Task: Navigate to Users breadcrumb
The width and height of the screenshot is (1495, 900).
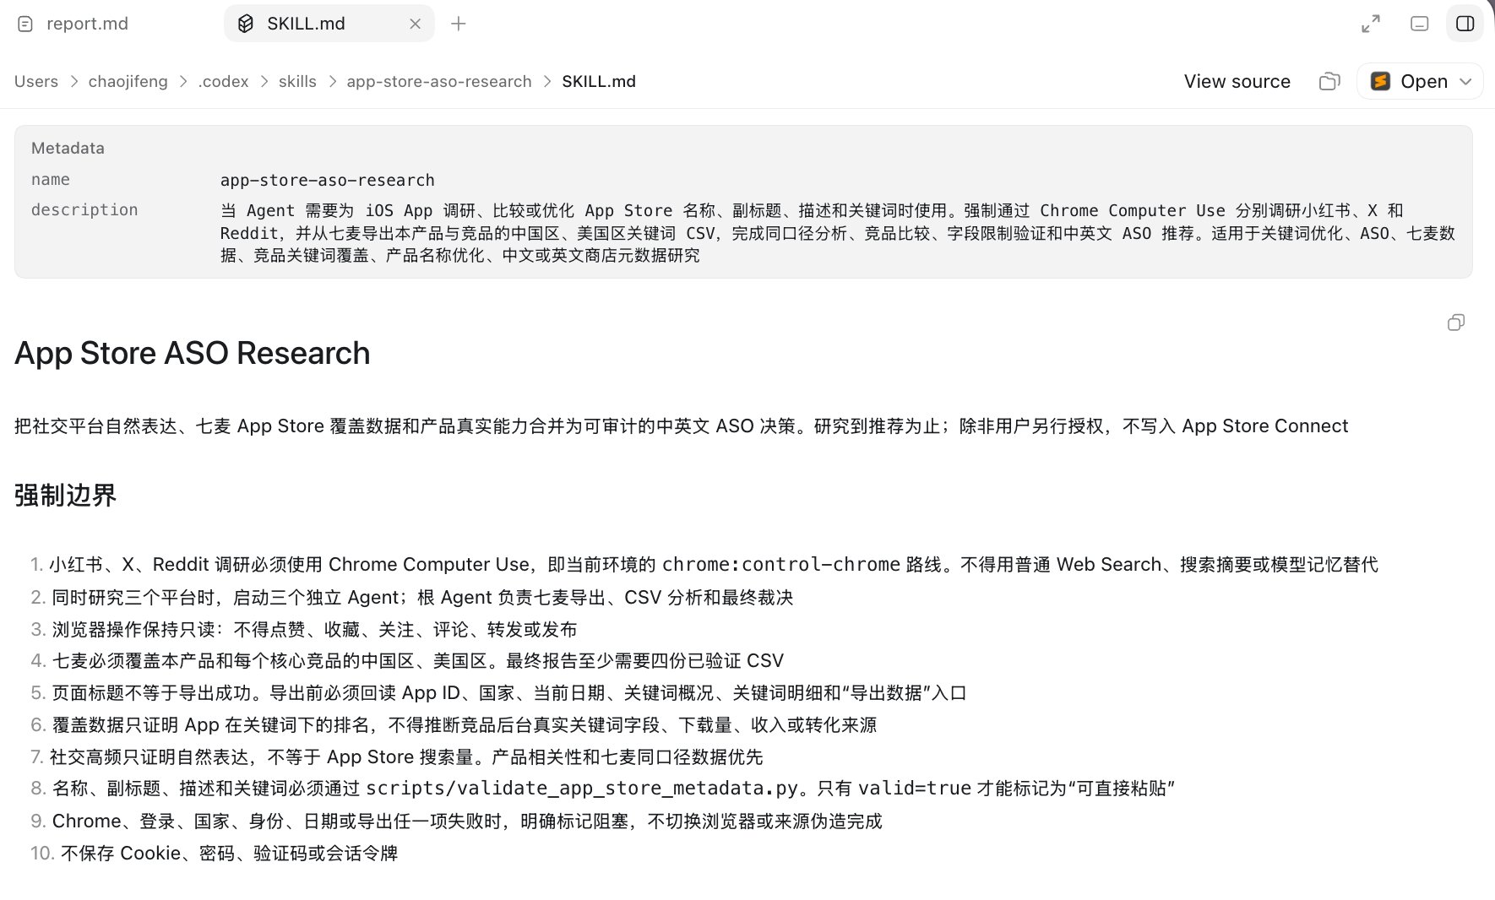Action: [x=36, y=81]
